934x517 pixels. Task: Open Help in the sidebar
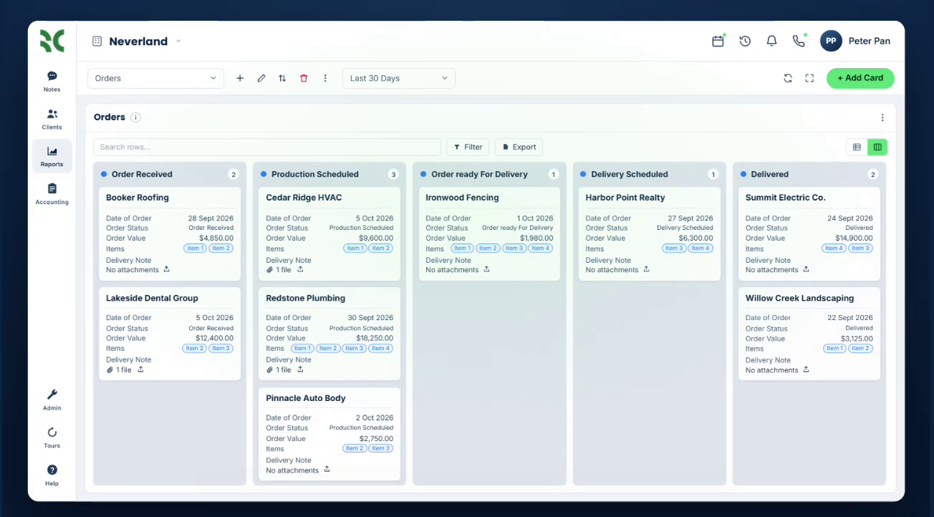52,475
